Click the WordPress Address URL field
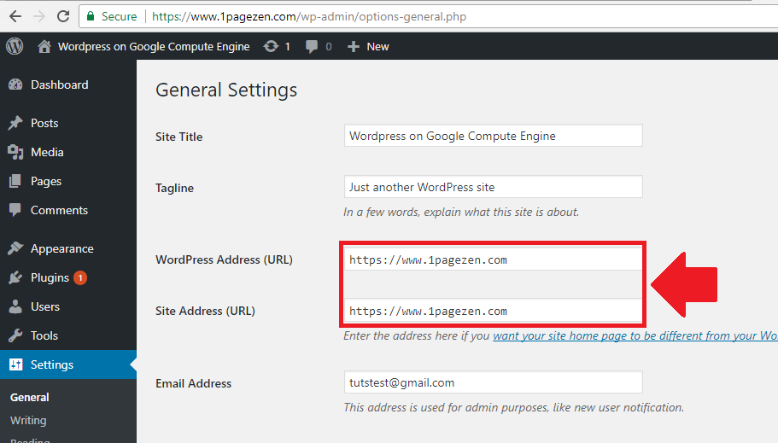Viewport: 778px width, 443px height. click(x=494, y=259)
